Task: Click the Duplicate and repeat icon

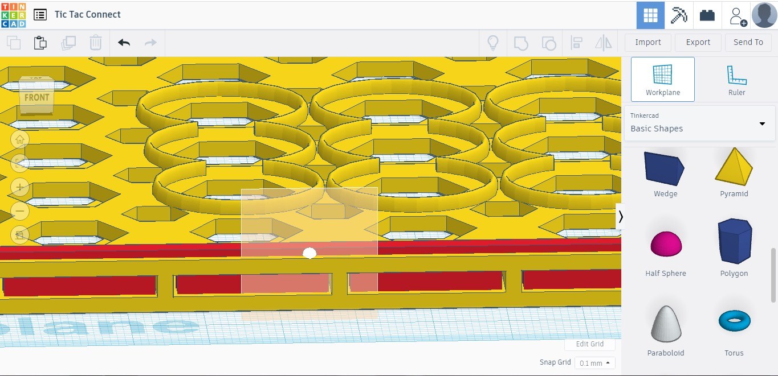Action: [x=68, y=43]
